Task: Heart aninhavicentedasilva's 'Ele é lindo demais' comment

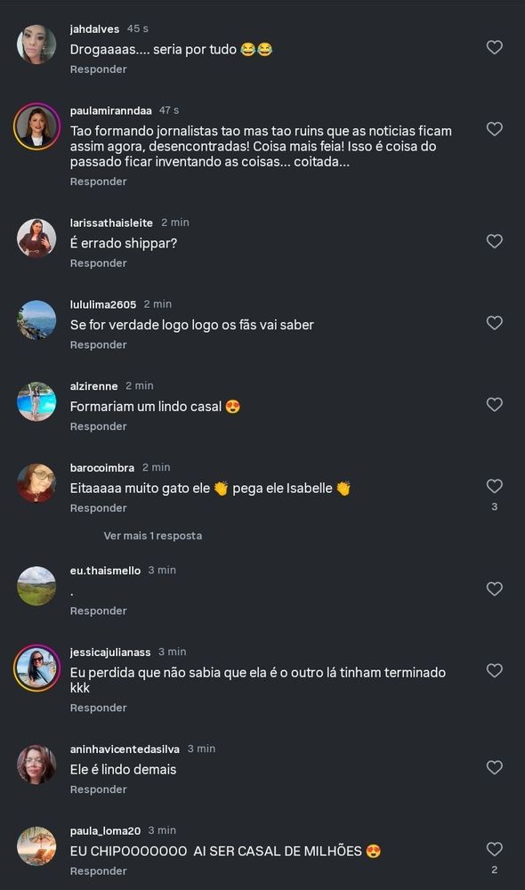Action: [495, 767]
